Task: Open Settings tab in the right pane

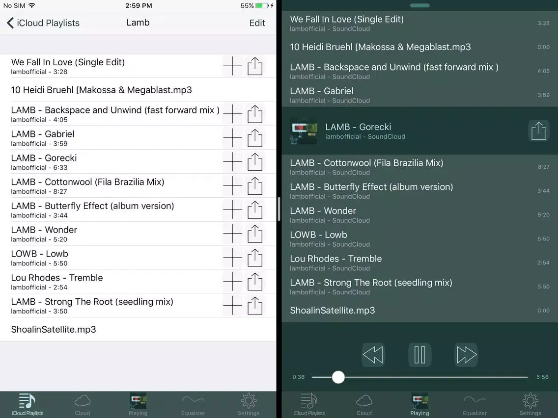Action: 530,404
